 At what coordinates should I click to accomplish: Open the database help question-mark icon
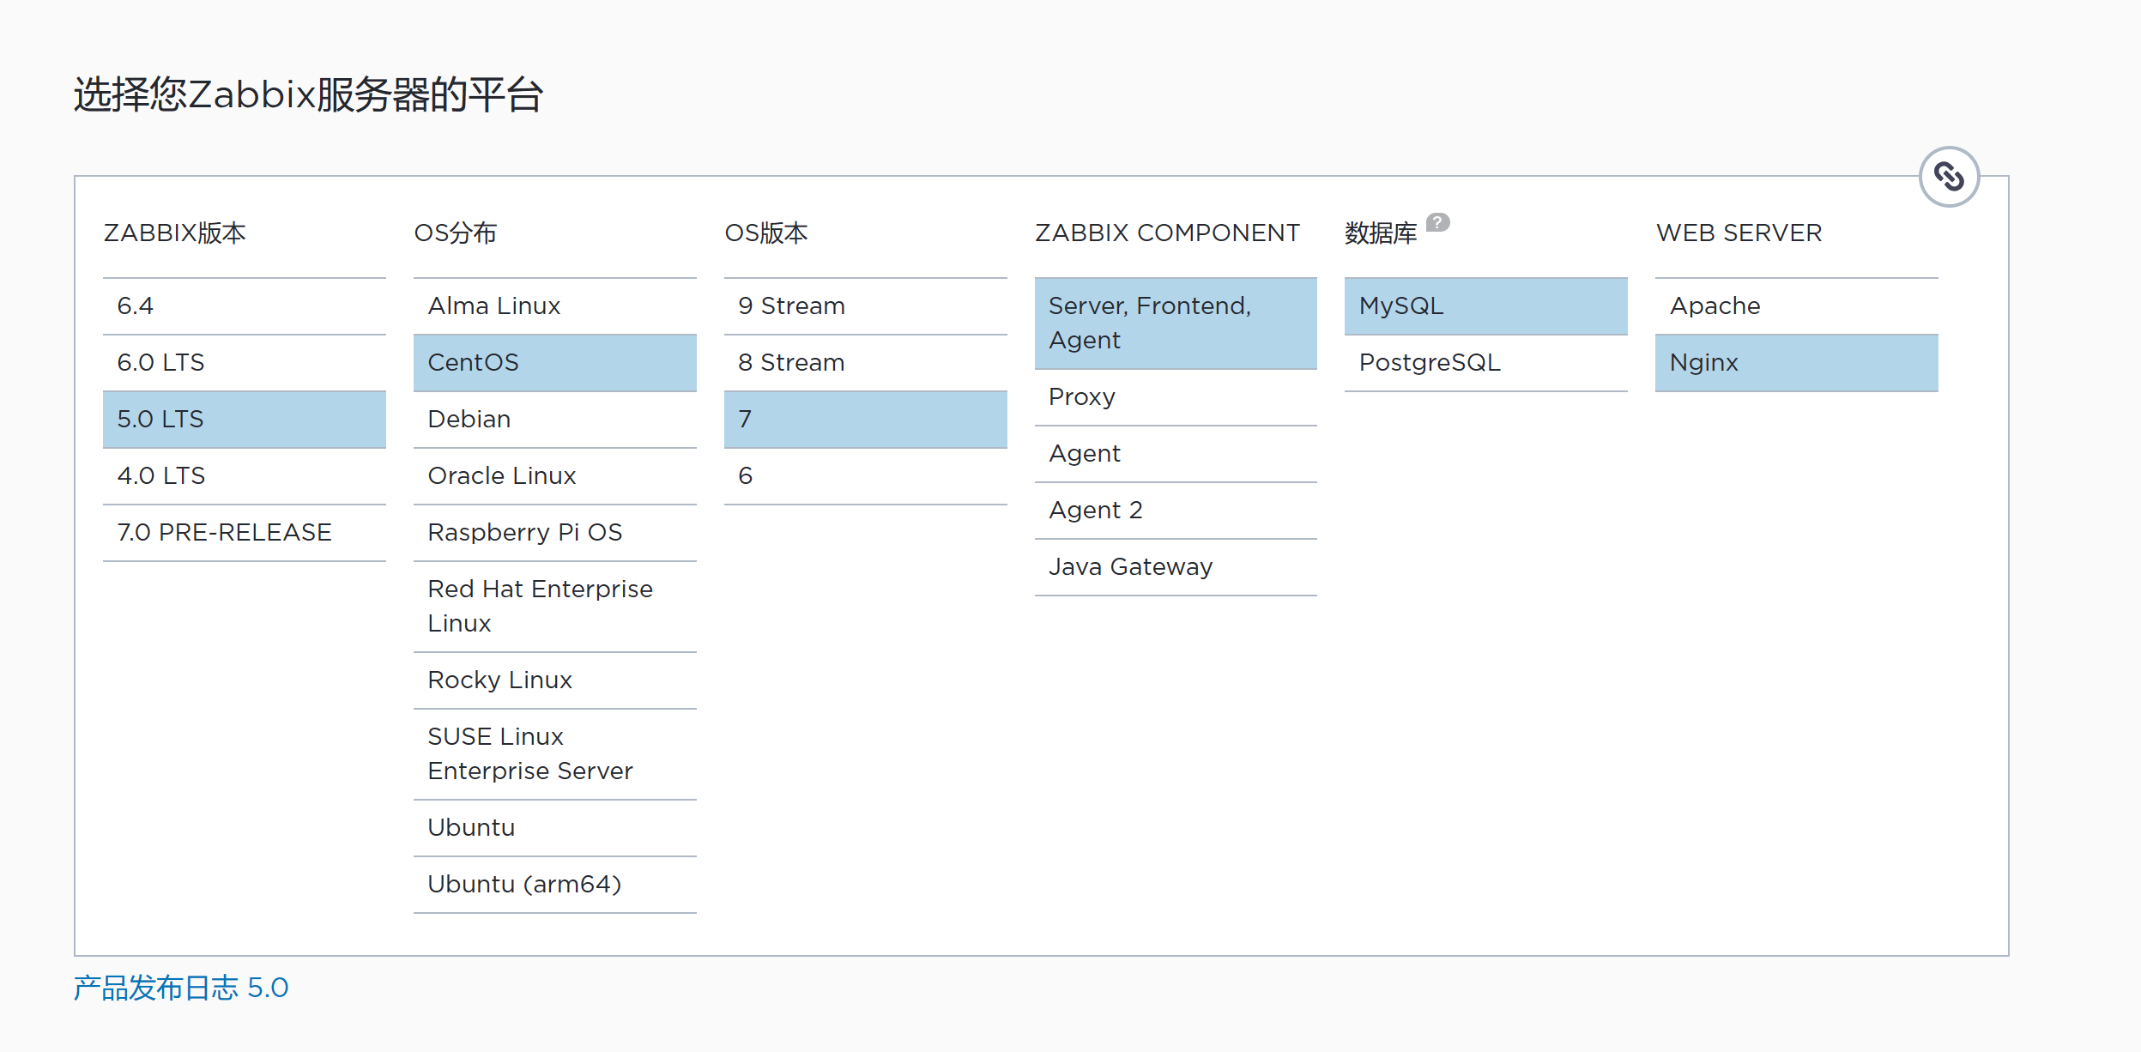pyautogui.click(x=1438, y=222)
